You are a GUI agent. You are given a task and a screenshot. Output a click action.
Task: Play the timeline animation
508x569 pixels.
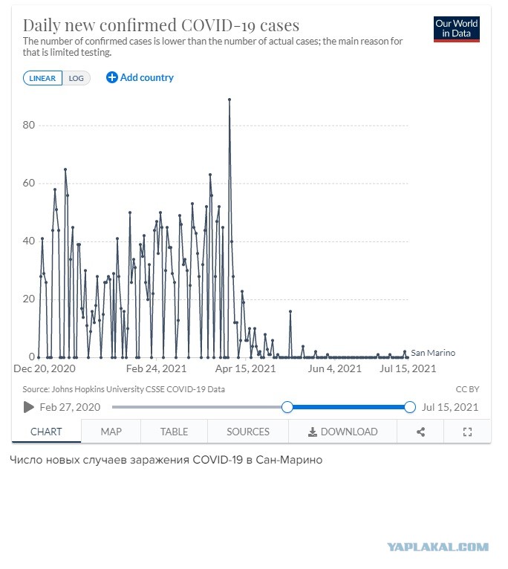point(29,407)
